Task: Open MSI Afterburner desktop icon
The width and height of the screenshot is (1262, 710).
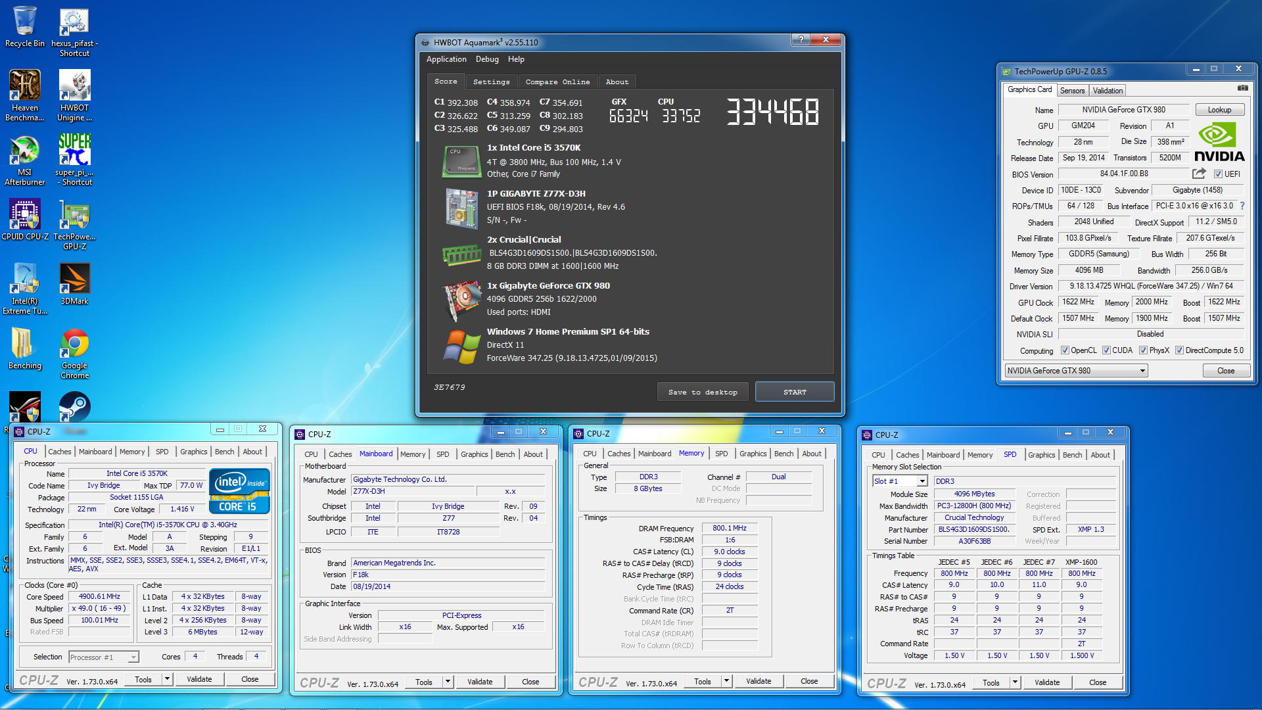Action: [25, 160]
